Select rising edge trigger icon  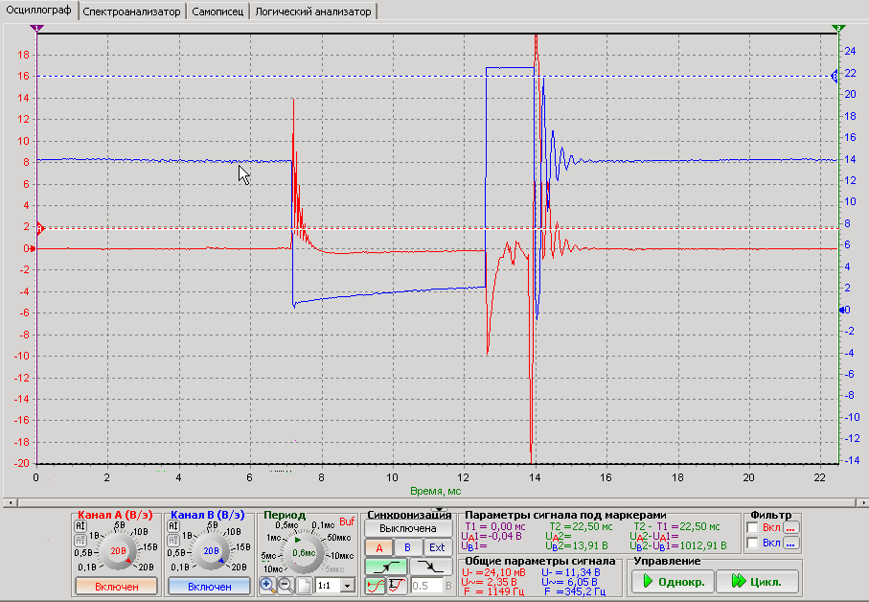386,567
